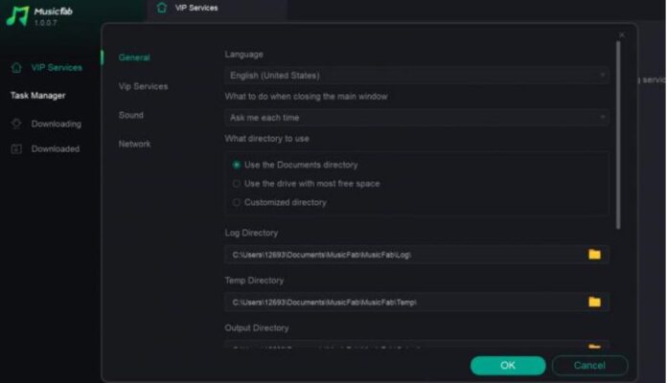Click the settings dialog vertical scrollbar
Viewport: 667px width, 383px height.
pyautogui.click(x=618, y=134)
